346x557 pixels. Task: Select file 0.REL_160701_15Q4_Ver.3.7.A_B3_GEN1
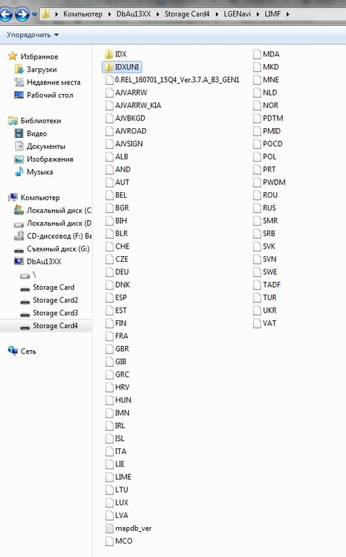[178, 79]
